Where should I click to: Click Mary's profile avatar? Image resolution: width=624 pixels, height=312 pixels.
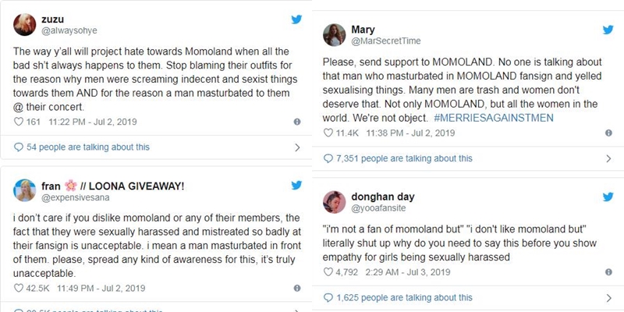pos(335,35)
